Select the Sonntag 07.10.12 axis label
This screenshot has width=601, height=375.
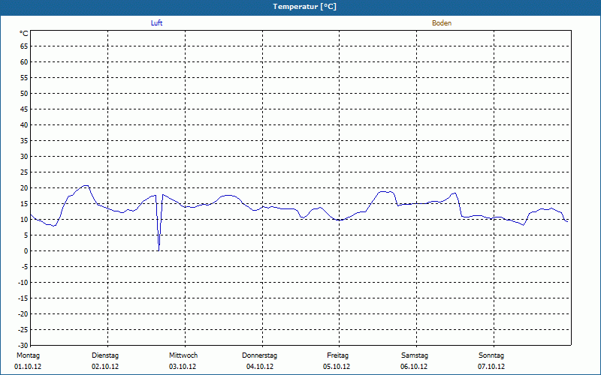click(491, 361)
